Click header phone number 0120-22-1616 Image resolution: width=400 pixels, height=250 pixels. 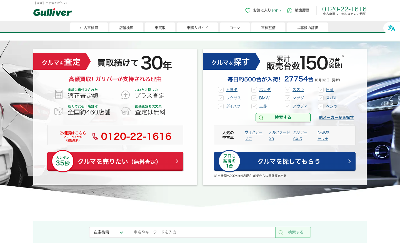coord(344,9)
